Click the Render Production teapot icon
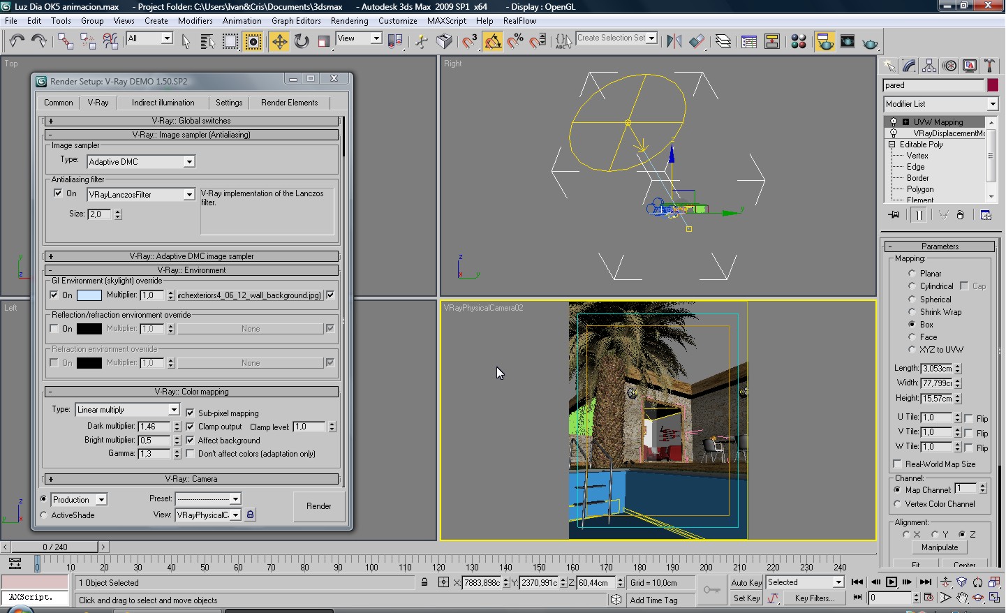Screen dimensions: 1006x613 [x=870, y=42]
